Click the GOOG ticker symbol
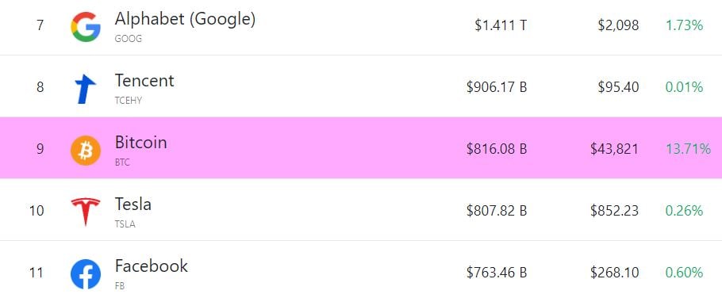The width and height of the screenshot is (722, 298). (x=128, y=39)
